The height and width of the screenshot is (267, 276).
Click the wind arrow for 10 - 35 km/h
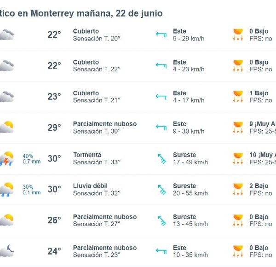click(x=161, y=251)
